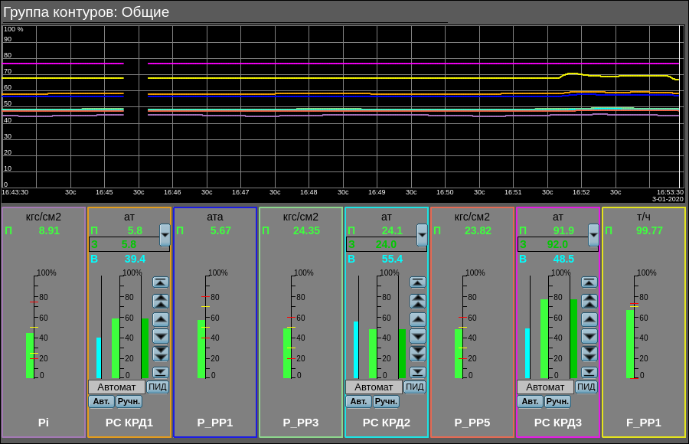Click the single down arrow in РС КРД3

click(x=589, y=336)
